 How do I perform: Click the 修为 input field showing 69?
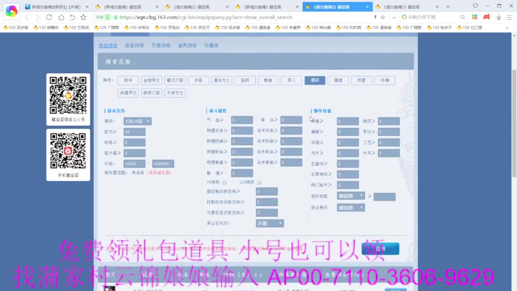(135, 132)
